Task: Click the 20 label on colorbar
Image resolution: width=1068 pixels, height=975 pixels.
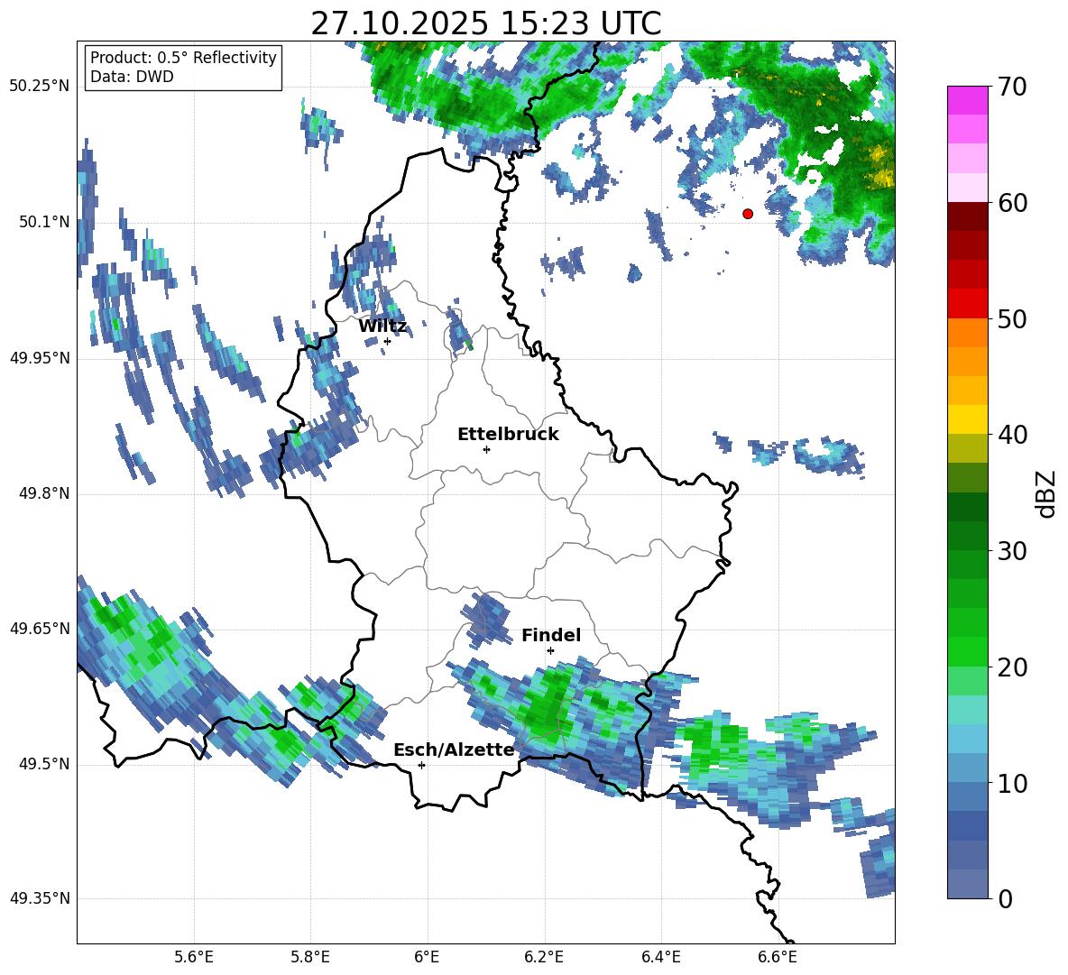Action: tap(1012, 667)
